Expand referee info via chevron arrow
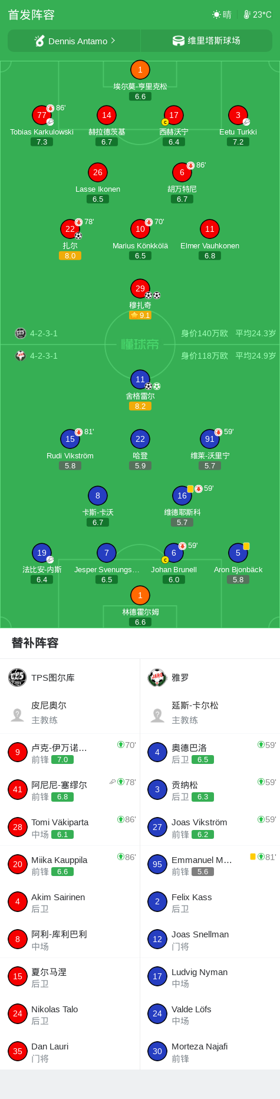 113,41
